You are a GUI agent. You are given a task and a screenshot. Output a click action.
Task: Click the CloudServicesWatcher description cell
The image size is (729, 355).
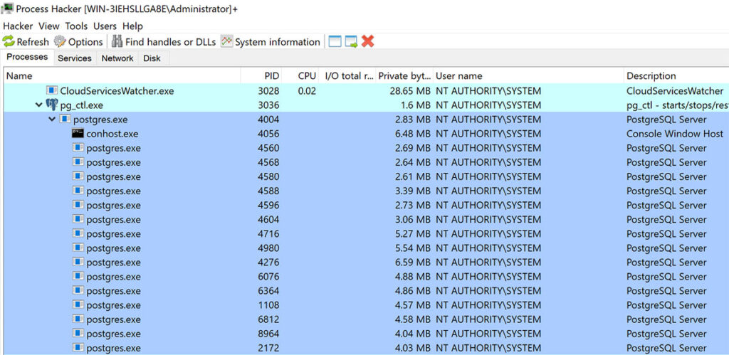click(675, 90)
